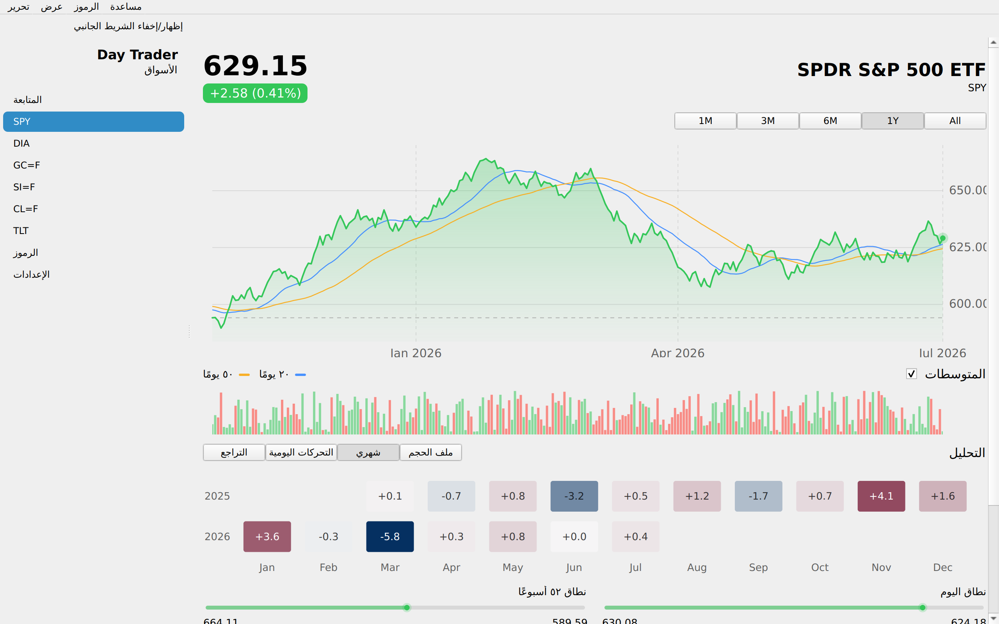Switch chart range to 1M
999x624 pixels.
706,121
